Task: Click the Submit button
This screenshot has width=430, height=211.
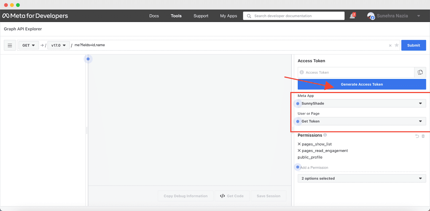Action: 414,45
